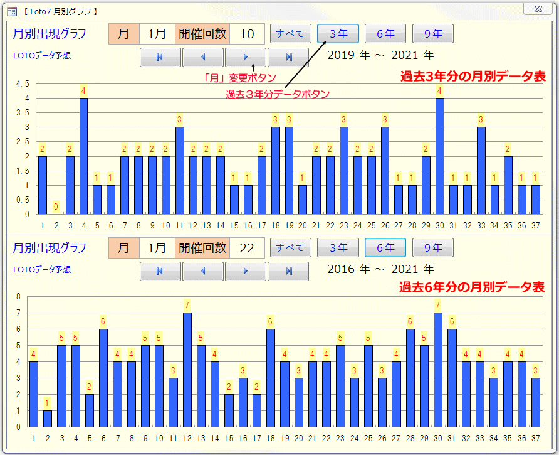Click bar for number 30 in lower chart
The height and width of the screenshot is (455, 559).
coord(438,370)
